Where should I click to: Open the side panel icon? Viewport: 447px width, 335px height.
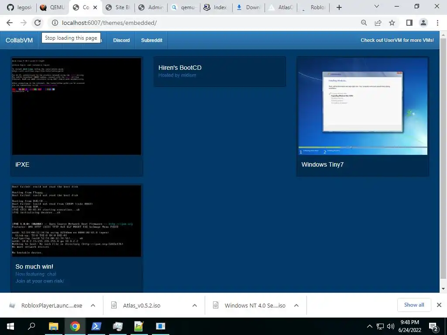click(409, 23)
